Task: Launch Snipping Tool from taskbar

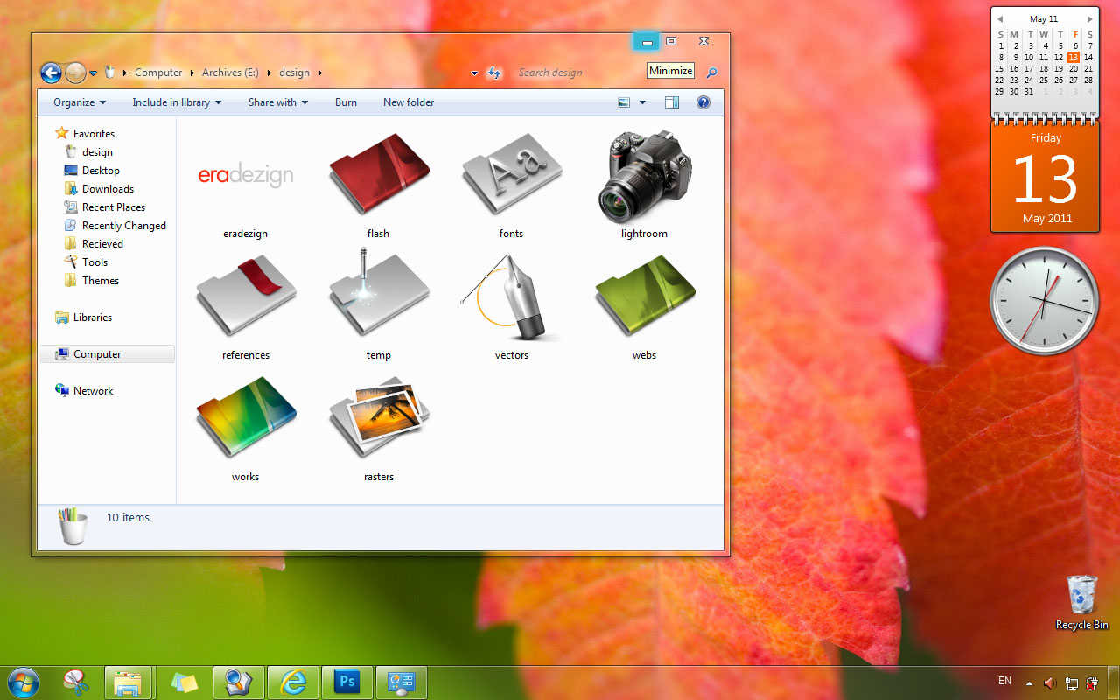Action: click(x=76, y=682)
